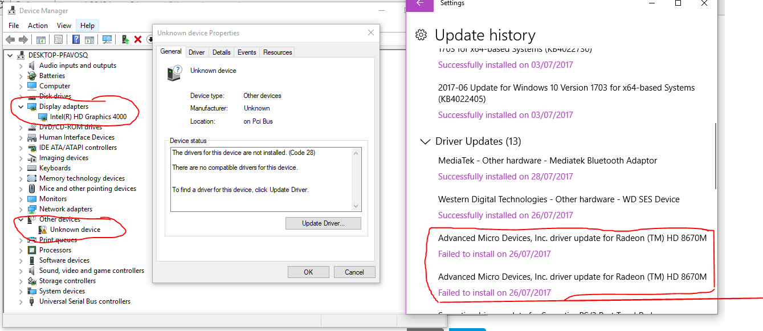
Task: Click the Imaging devices category icon
Action: pyautogui.click(x=32, y=158)
